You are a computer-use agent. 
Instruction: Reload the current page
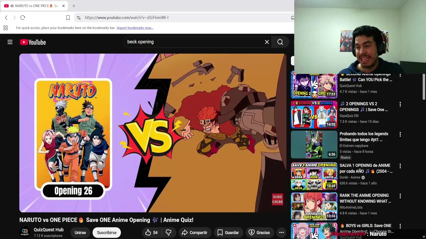(x=23, y=18)
